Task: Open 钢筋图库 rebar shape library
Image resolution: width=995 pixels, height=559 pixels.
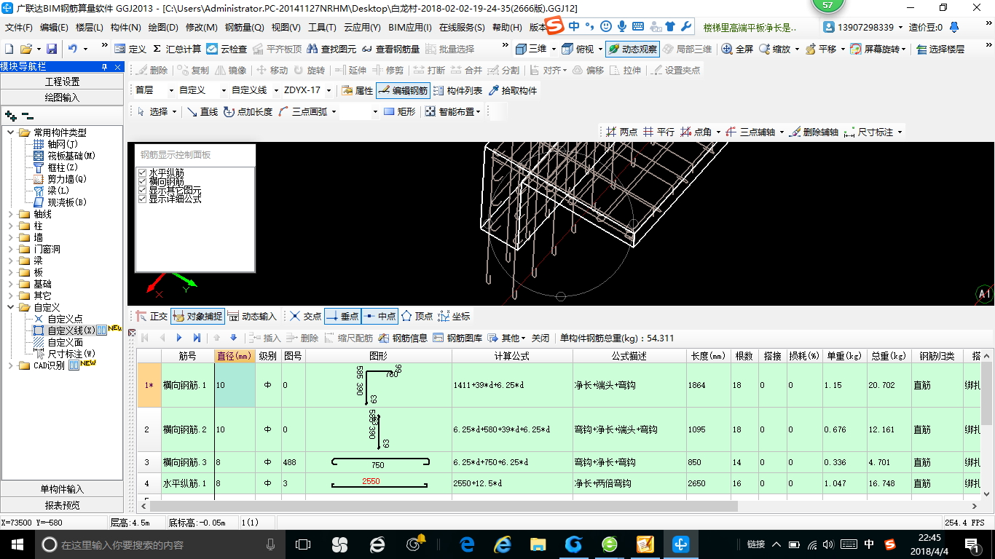Action: click(457, 338)
